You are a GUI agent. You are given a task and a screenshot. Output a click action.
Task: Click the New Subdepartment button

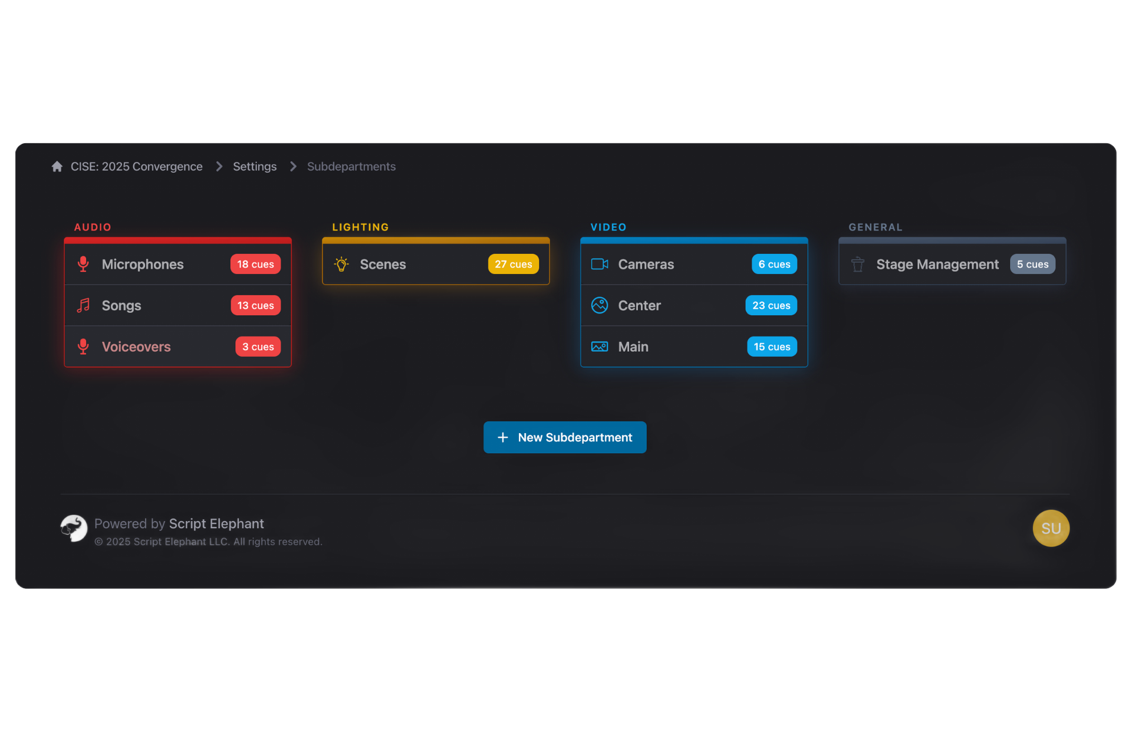565,437
